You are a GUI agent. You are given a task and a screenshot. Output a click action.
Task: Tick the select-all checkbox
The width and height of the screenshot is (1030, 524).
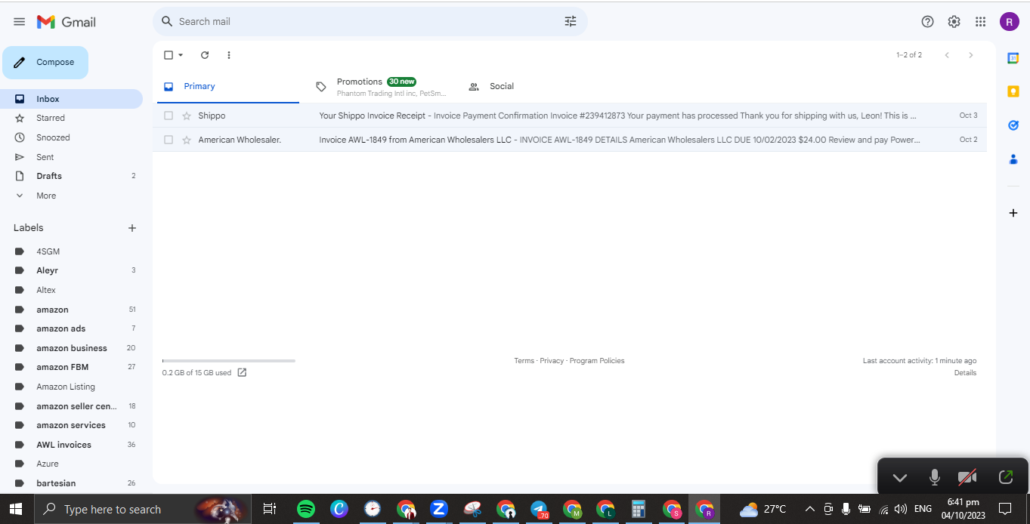coord(169,55)
